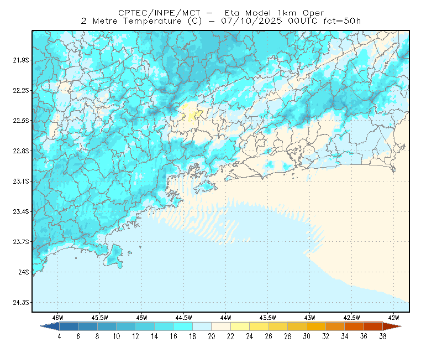The width and height of the screenshot is (442, 342).
Task: Select the 10 to 12 legend swatch
Action: (126, 326)
